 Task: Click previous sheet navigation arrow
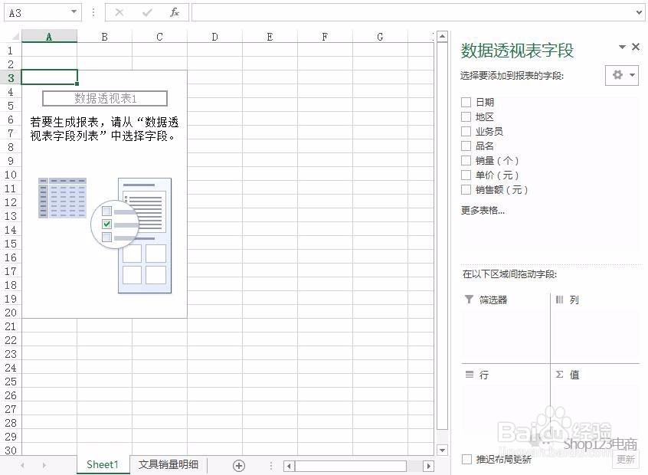coord(22,466)
